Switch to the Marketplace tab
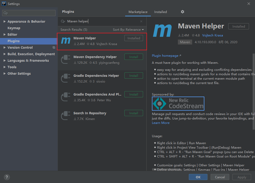This screenshot has width=255, height=183. [138, 12]
